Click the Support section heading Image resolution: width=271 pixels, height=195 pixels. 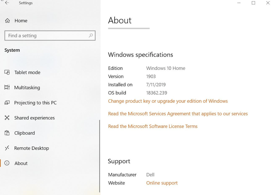point(119,161)
